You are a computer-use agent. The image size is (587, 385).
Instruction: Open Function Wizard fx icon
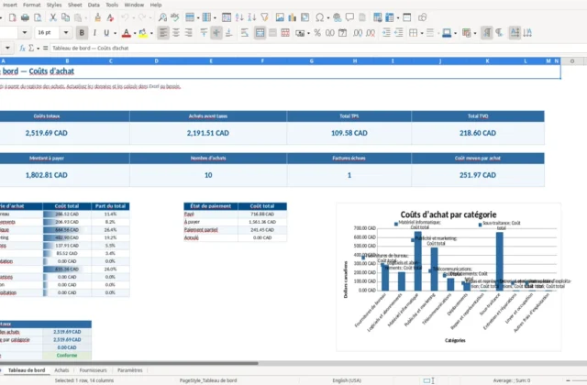pos(22,48)
